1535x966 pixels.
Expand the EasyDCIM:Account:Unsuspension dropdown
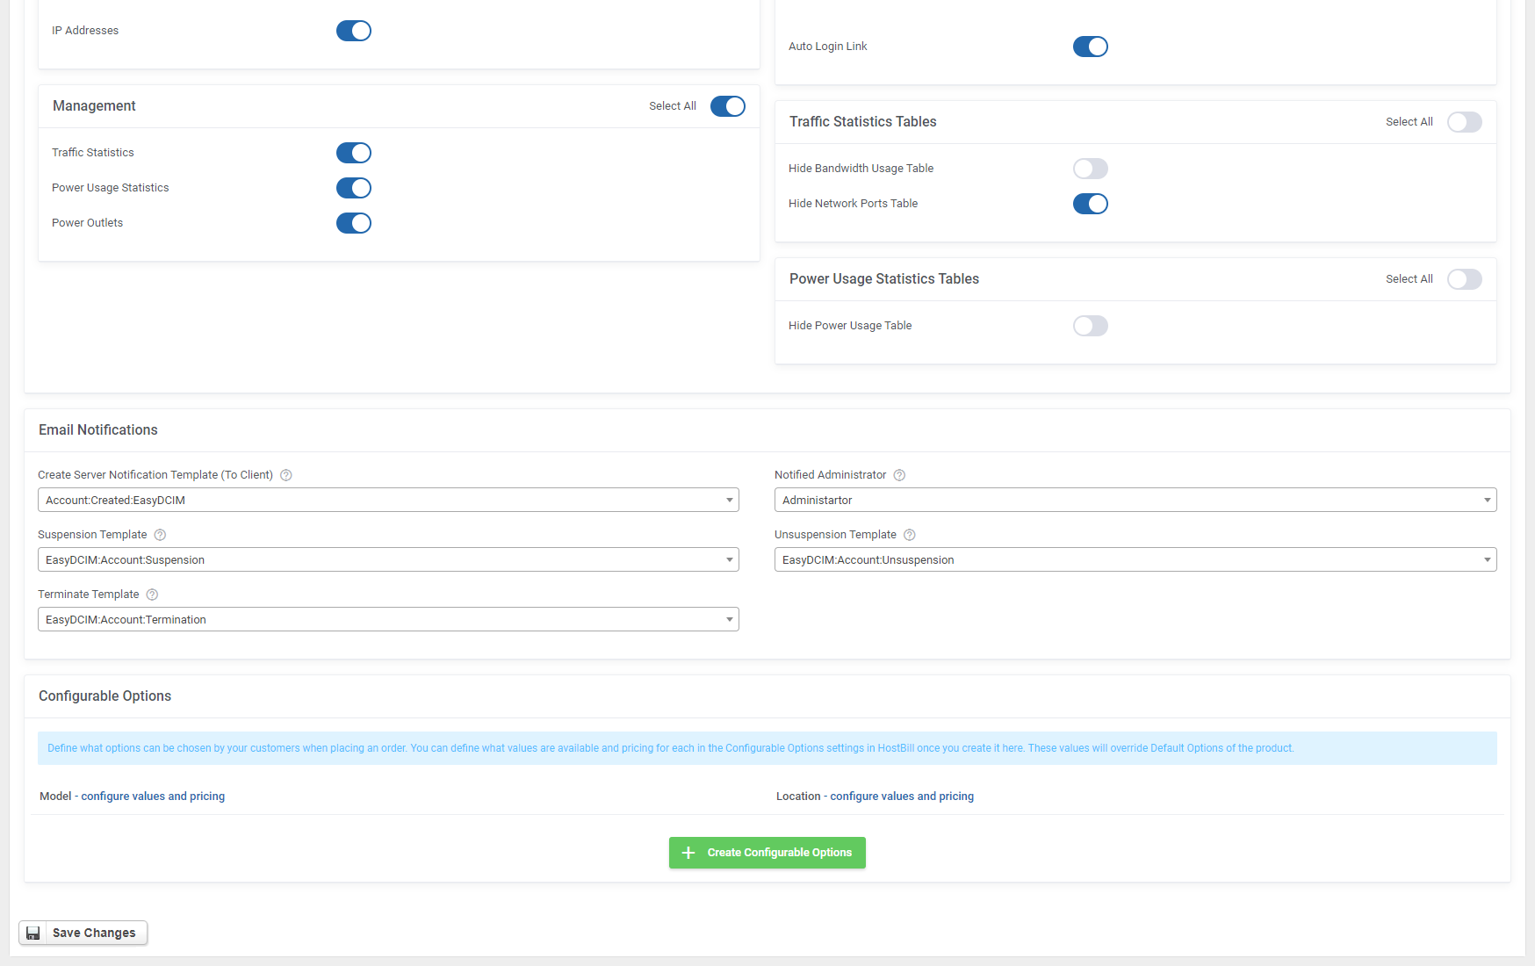click(1135, 559)
